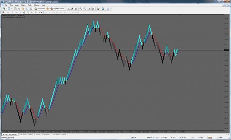Open the Strategy Tester icon
231x140 pixels.
(x=31, y=9)
